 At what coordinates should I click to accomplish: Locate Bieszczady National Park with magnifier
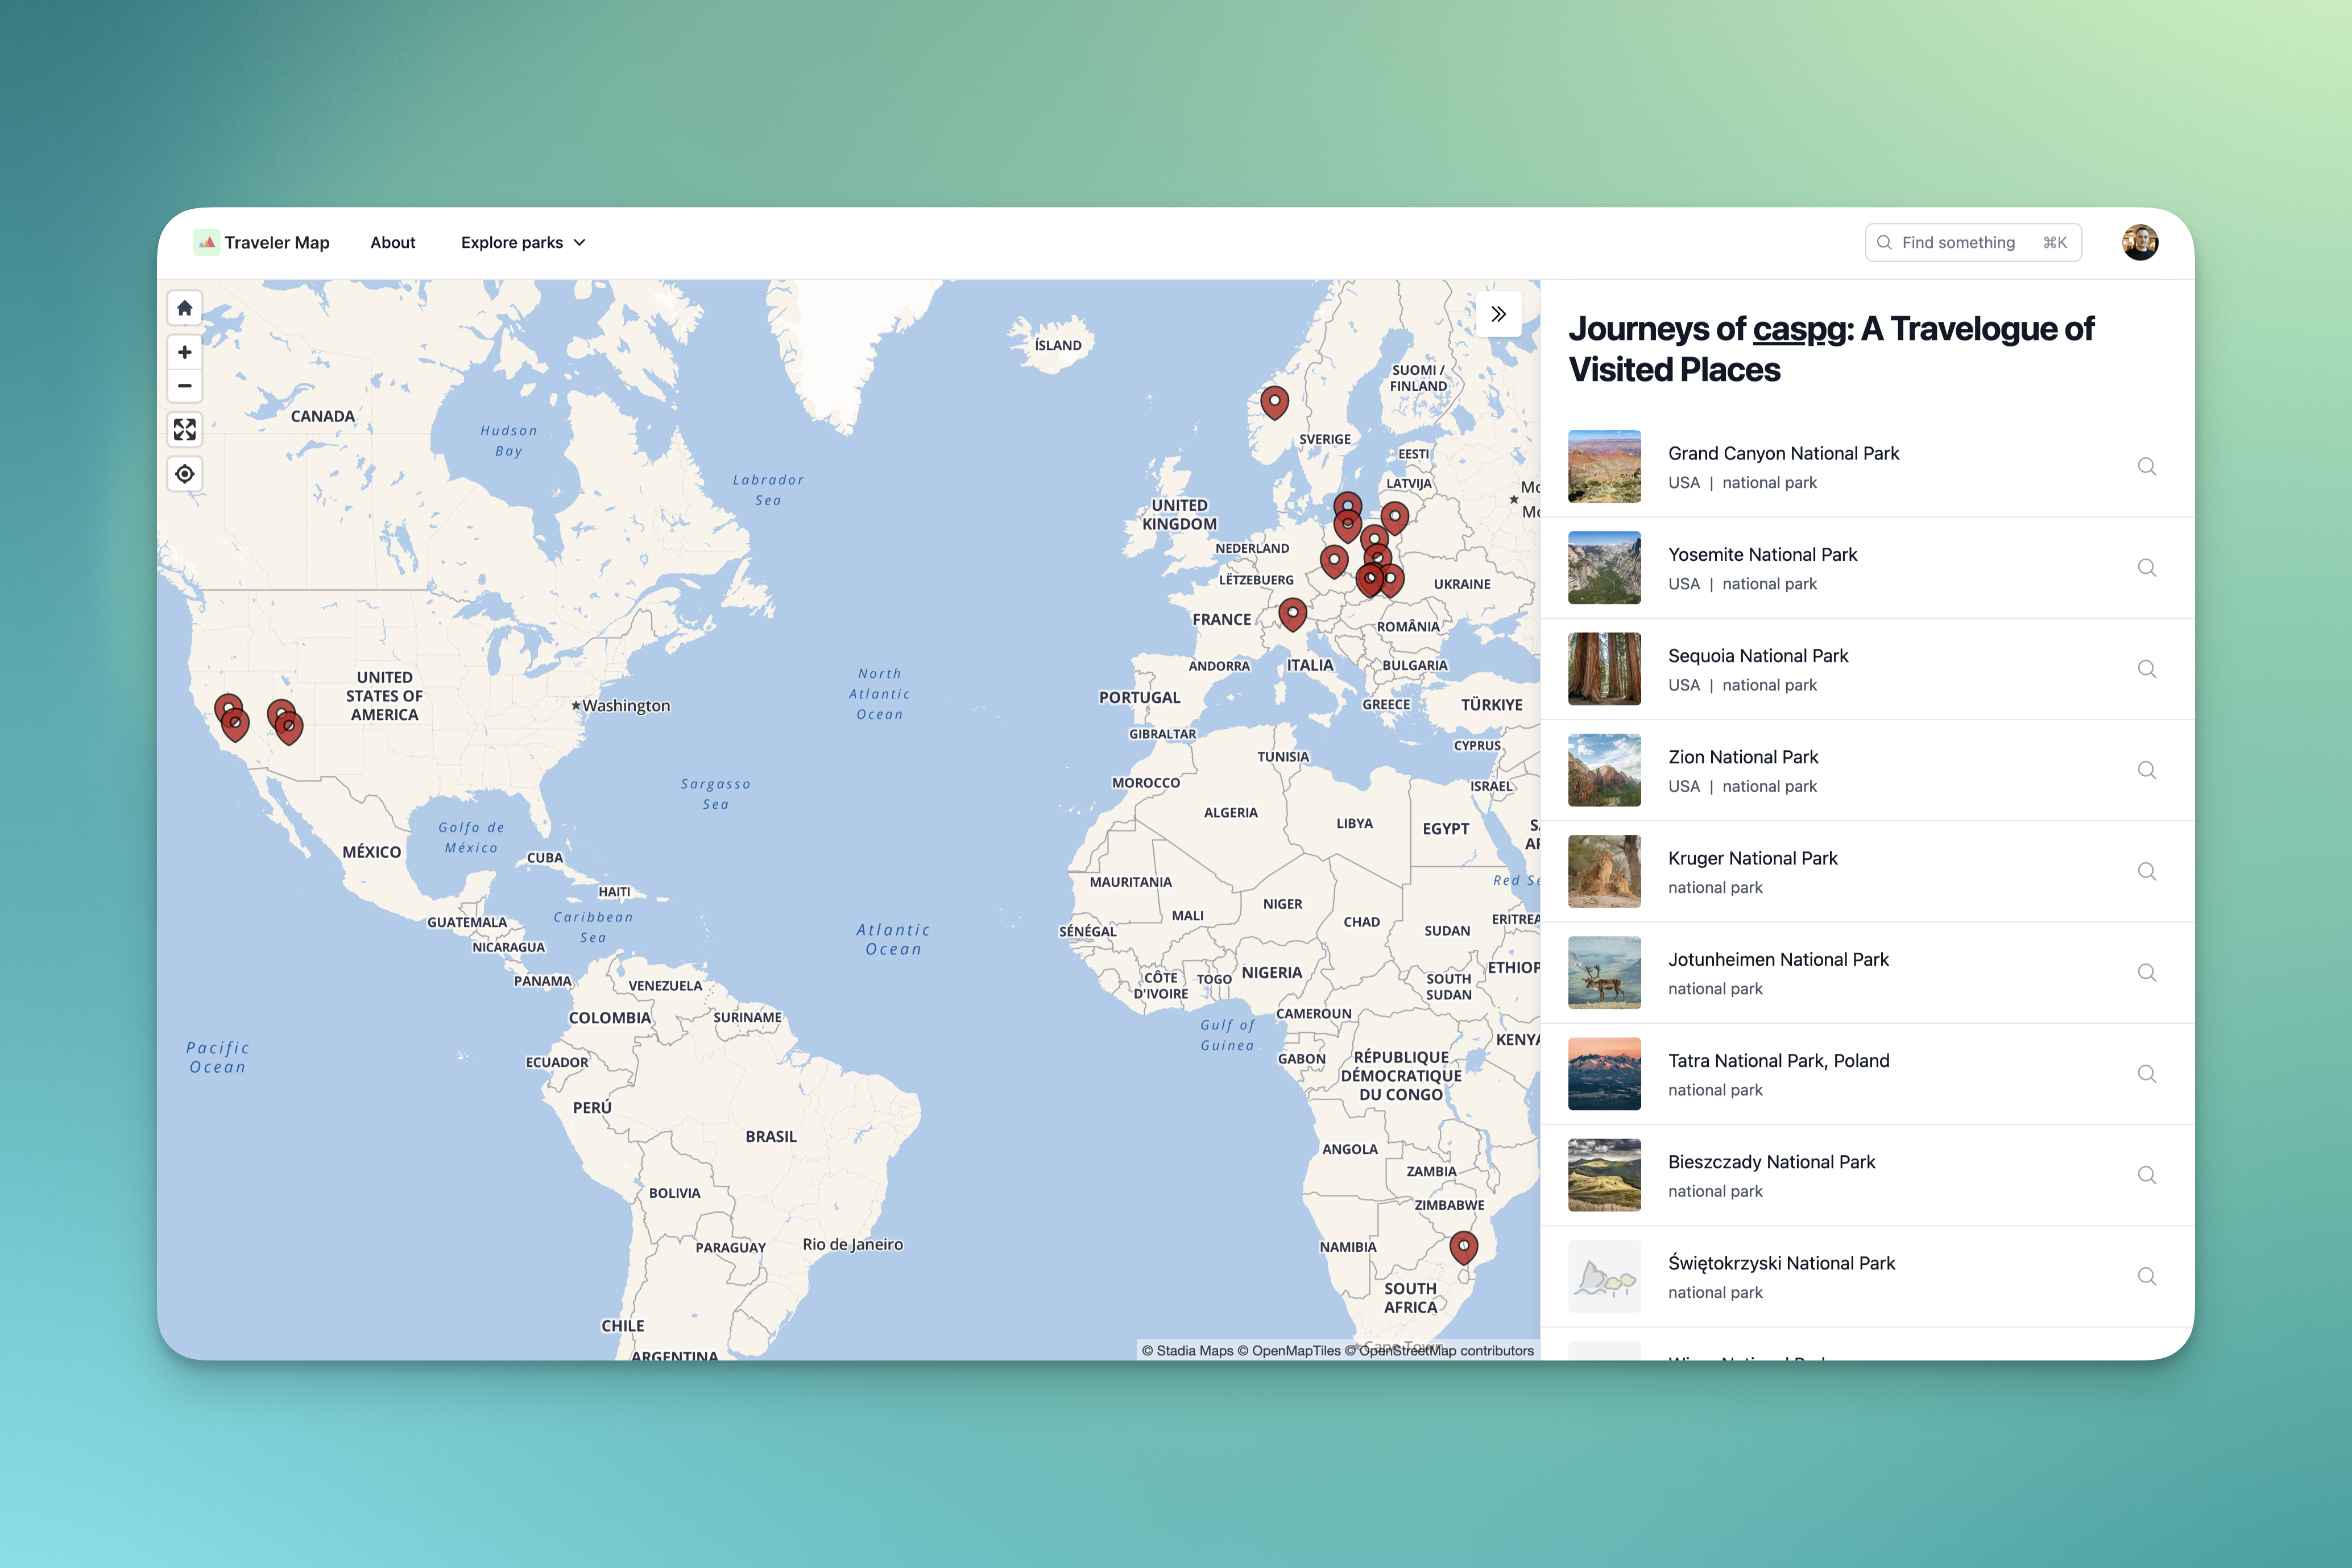click(x=2146, y=1175)
